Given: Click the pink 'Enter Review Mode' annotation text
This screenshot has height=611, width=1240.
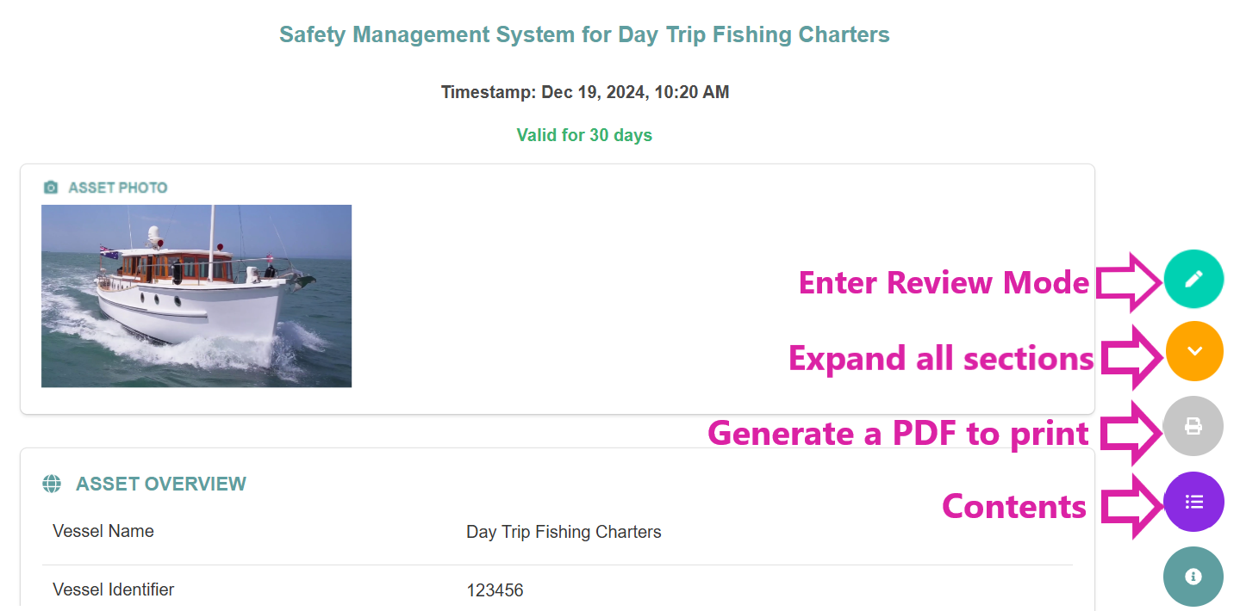Looking at the screenshot, I should coord(944,282).
